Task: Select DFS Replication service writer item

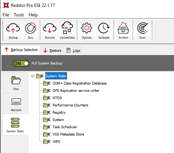Action: tap(76, 91)
